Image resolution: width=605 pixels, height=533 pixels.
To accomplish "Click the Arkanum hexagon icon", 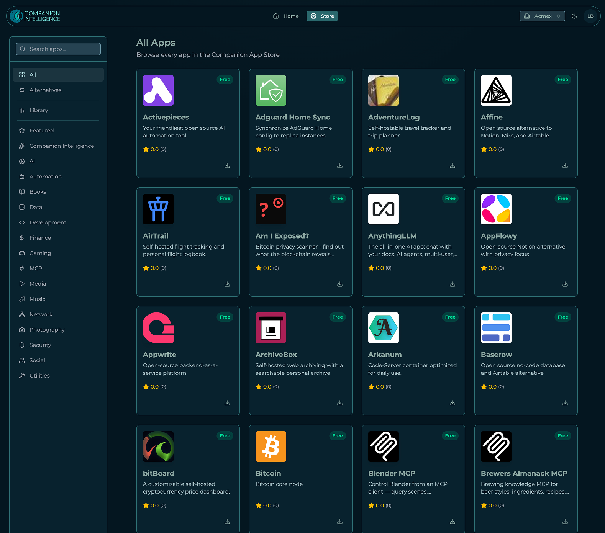I will (384, 328).
